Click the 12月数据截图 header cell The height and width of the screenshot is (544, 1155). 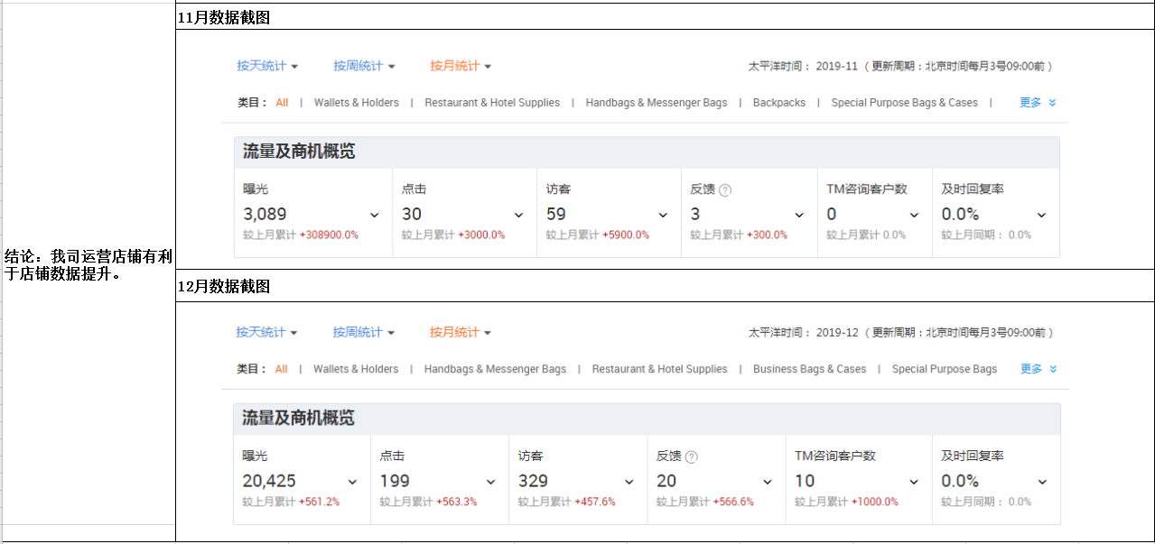click(665, 286)
